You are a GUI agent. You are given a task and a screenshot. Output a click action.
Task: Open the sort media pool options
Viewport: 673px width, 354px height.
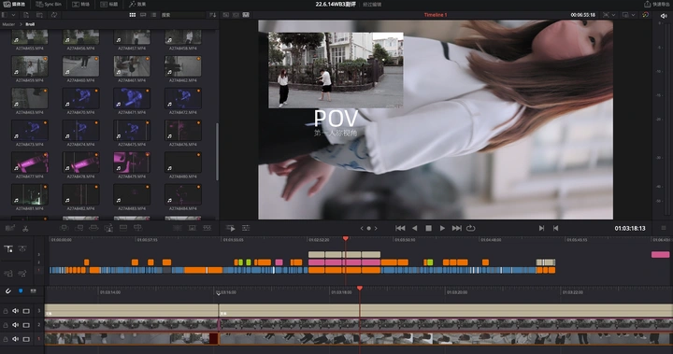212,15
